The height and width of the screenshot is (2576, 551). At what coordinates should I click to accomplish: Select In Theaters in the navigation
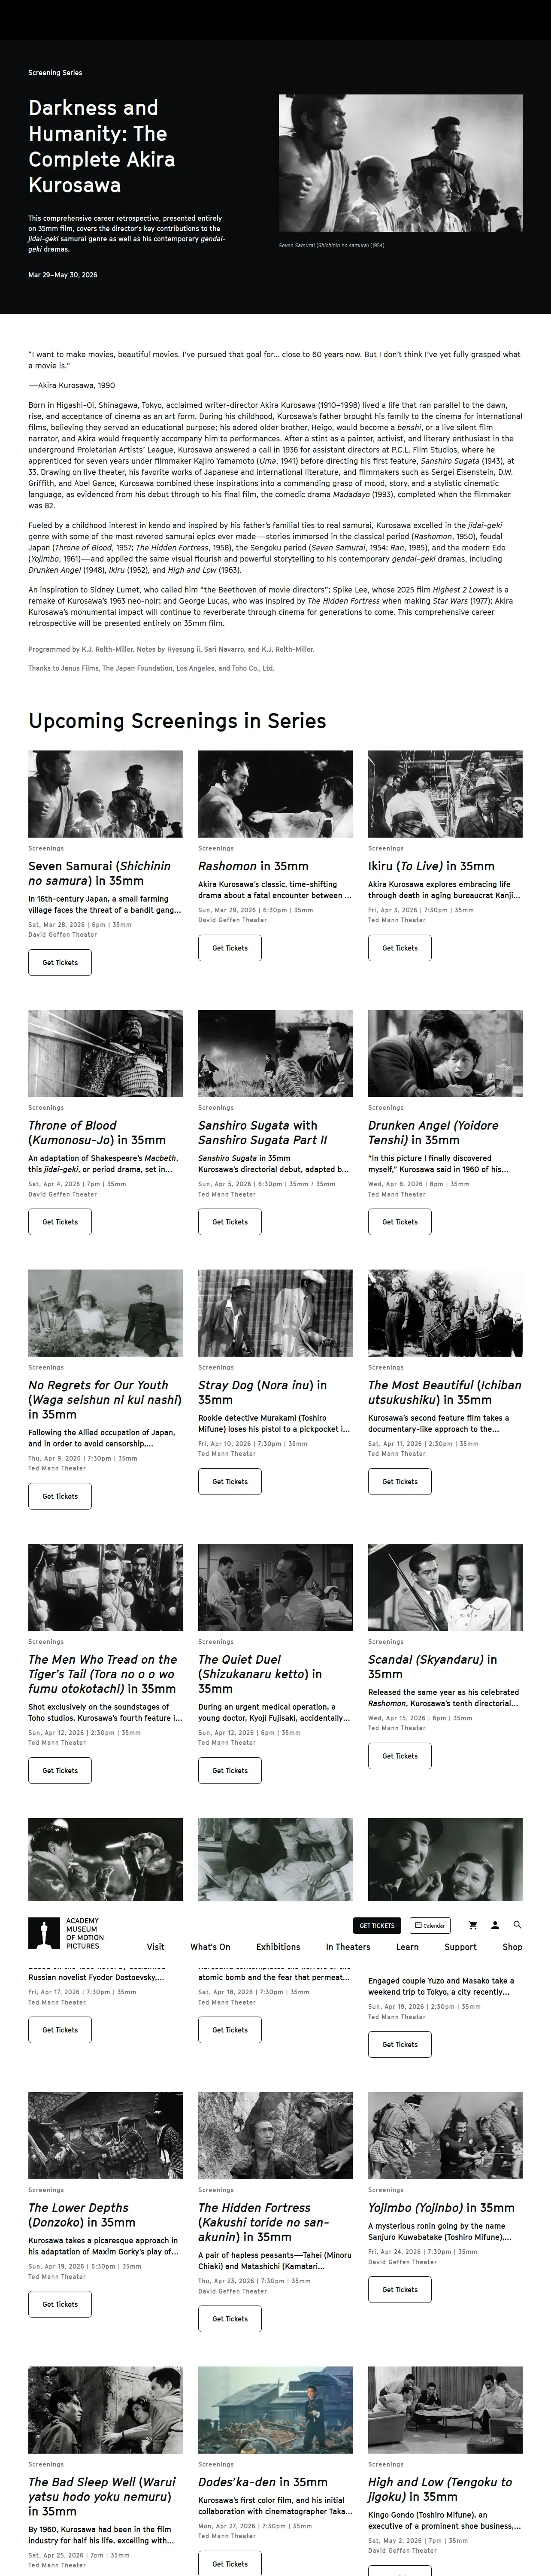pyautogui.click(x=348, y=1947)
